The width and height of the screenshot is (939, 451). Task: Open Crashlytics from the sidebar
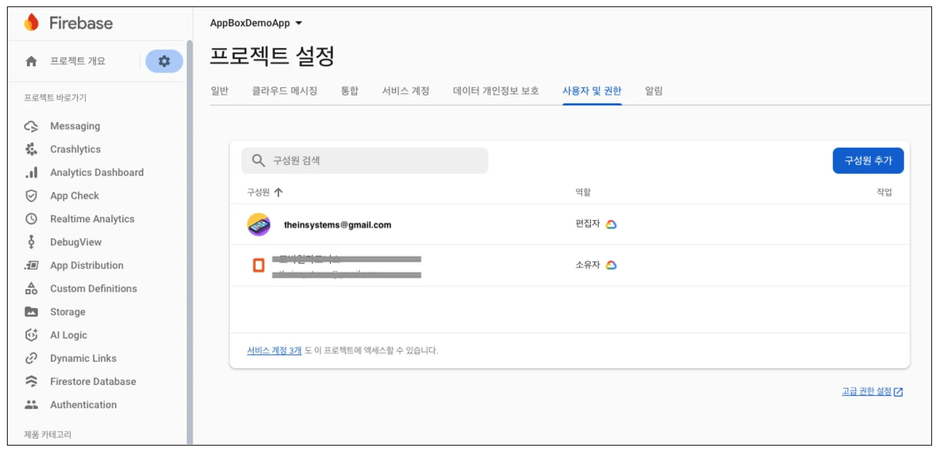point(75,149)
